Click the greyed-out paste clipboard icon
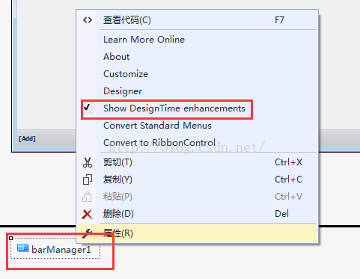This screenshot has width=360, height=279. tap(87, 197)
